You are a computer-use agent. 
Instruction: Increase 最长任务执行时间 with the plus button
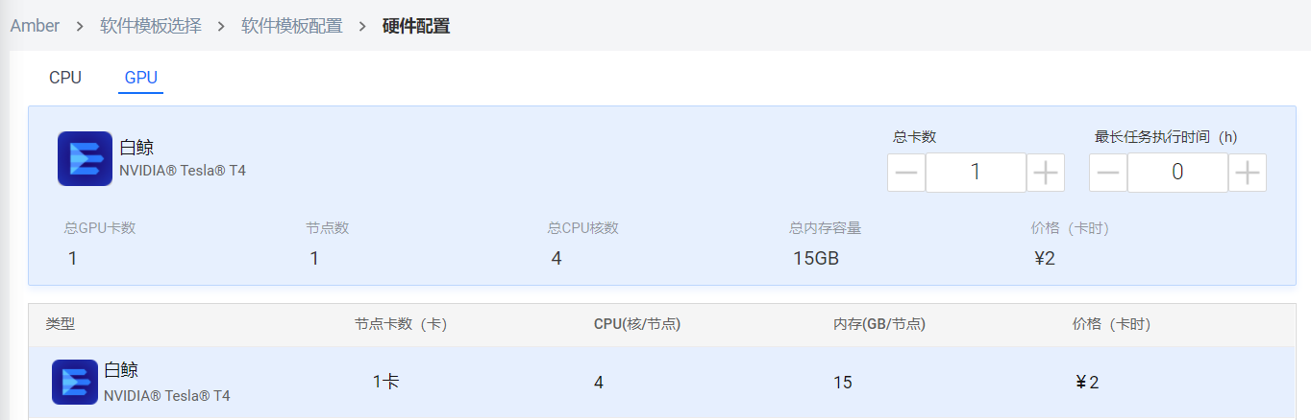[x=1248, y=173]
